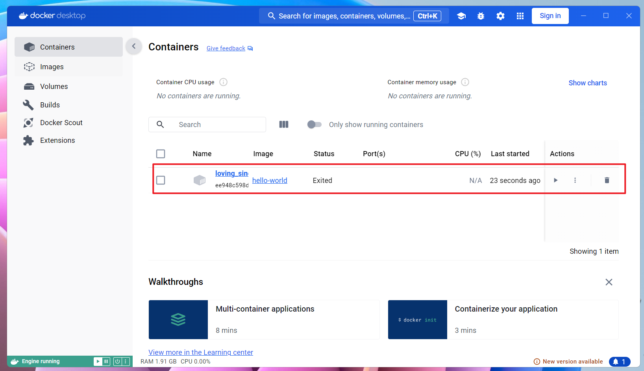Focus the containers Search field
This screenshot has width=644, height=371.
(207, 124)
